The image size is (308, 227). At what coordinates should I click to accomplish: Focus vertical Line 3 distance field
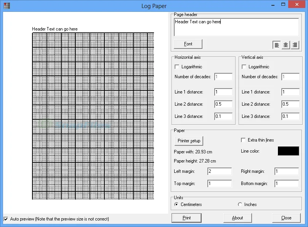pyautogui.click(x=290, y=116)
